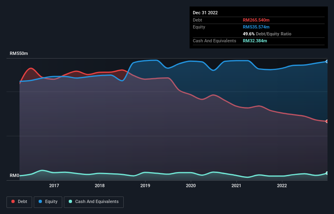
Task: Select the 2019 x-axis label
Action: 145,186
